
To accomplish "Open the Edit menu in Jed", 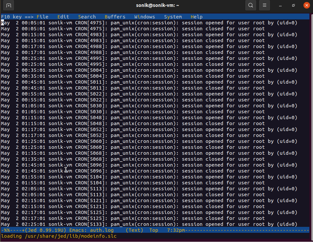I will coord(63,17).
